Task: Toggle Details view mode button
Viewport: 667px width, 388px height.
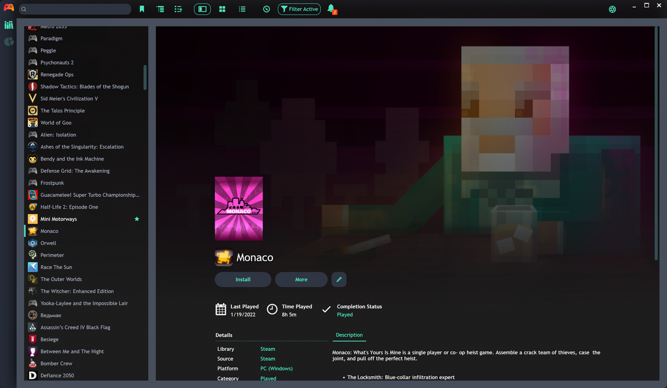Action: (x=202, y=9)
